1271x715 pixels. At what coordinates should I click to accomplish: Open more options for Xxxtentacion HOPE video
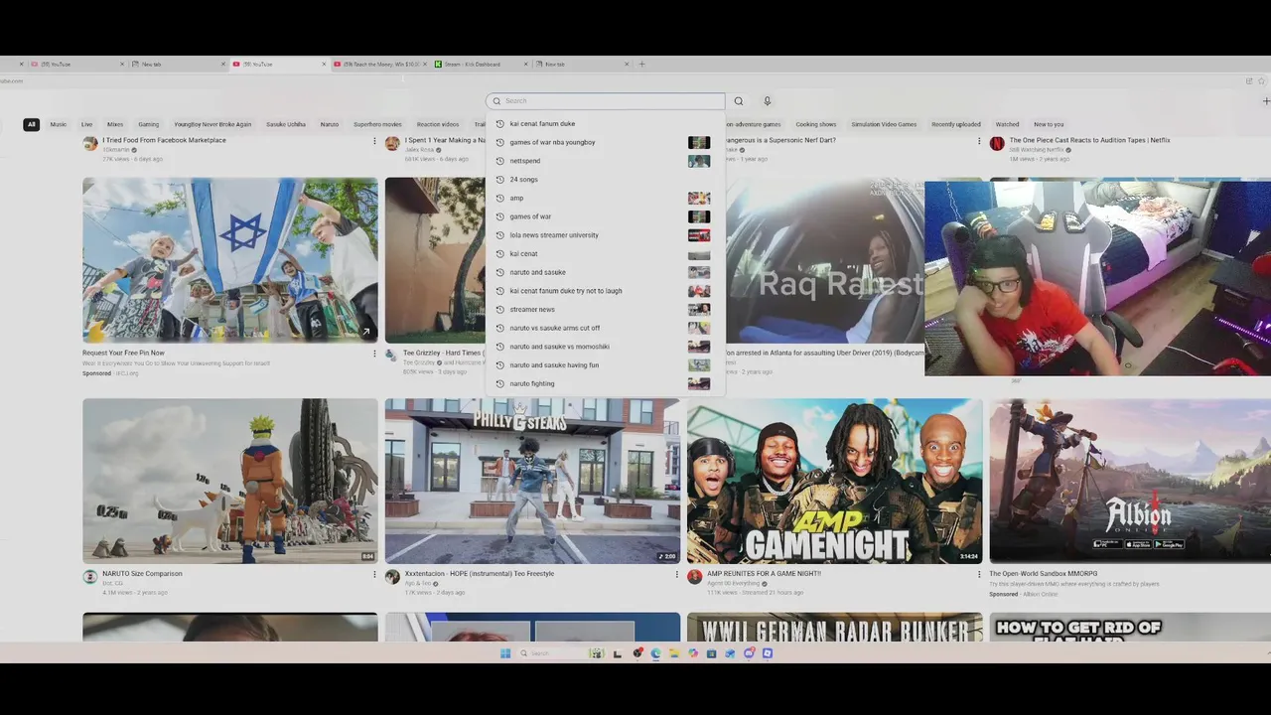tap(677, 574)
